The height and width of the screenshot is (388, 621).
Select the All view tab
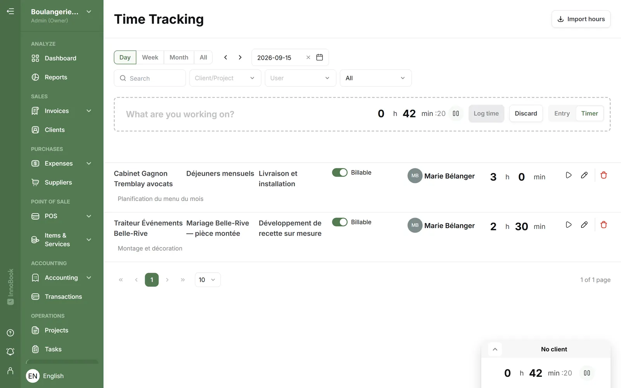[x=203, y=57]
